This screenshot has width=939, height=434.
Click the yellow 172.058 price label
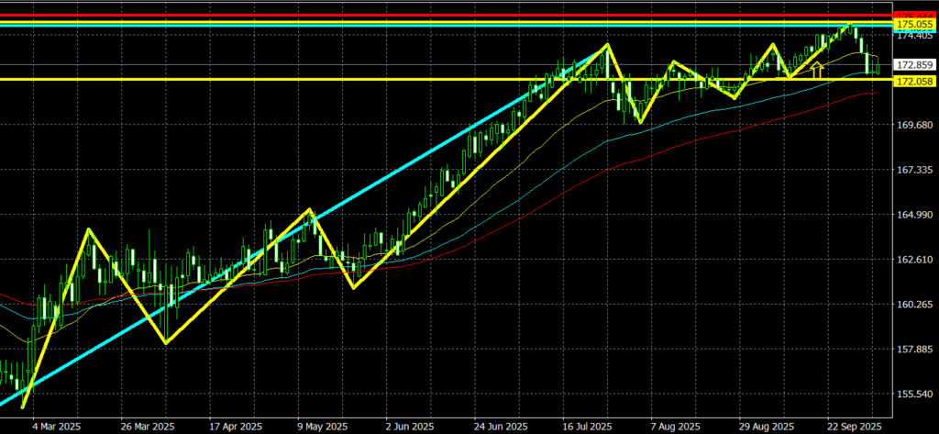click(x=915, y=82)
